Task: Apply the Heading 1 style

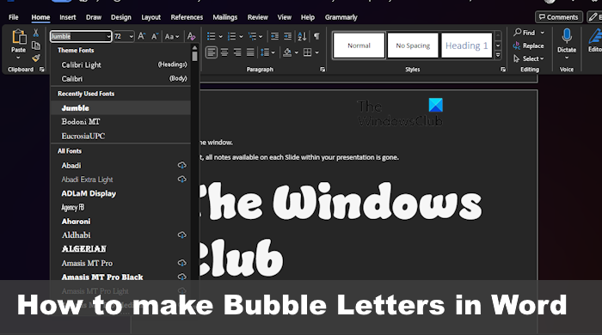Action: tap(466, 46)
